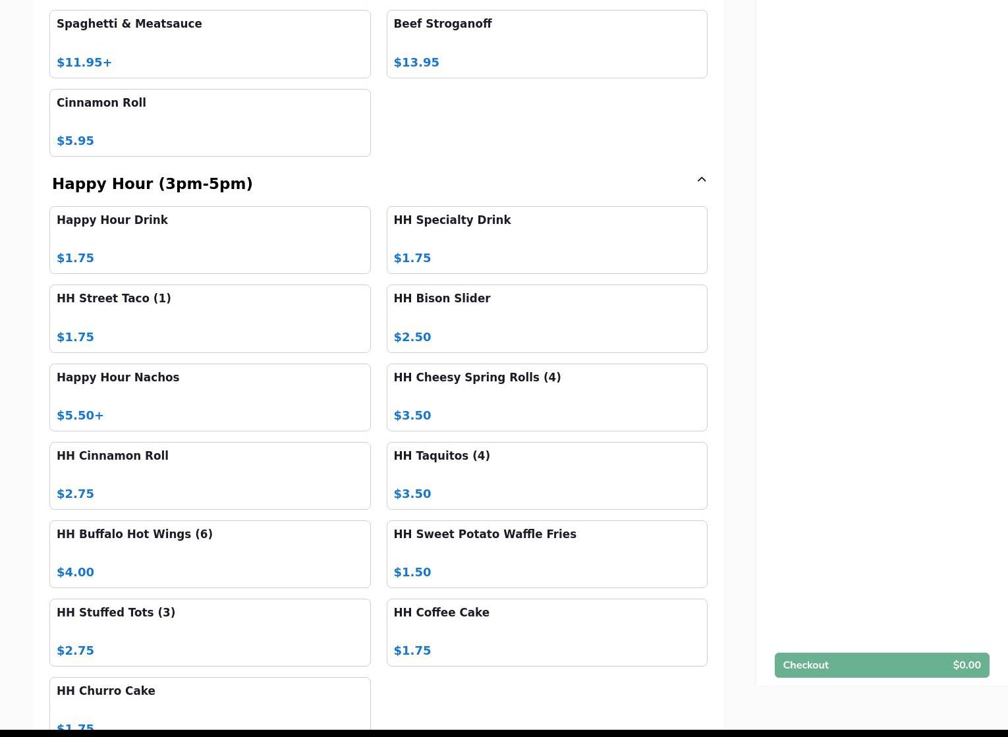
Task: Select the Beef Stroganoff menu item
Action: 546,43
